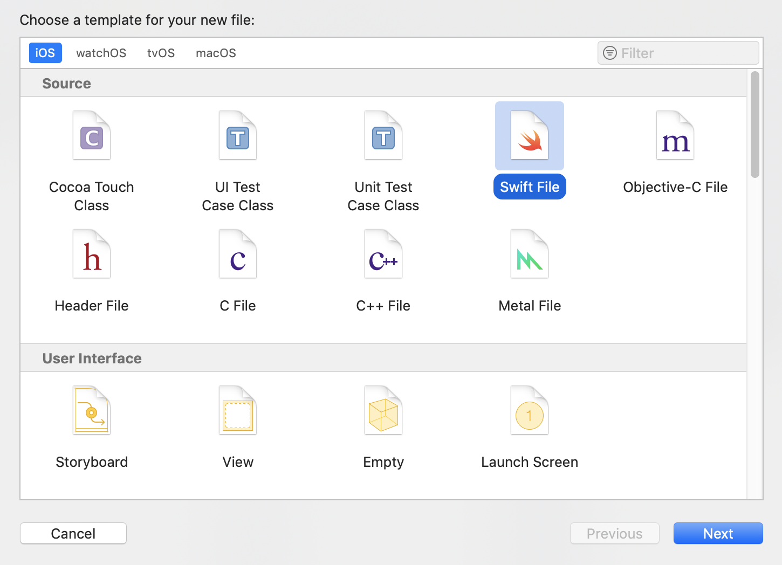Screen dimensions: 782x565
Task: Click the Previous button
Action: (615, 533)
